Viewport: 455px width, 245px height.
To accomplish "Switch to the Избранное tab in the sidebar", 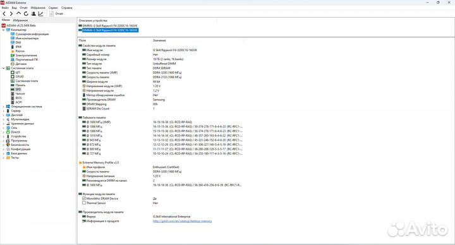I will pos(20,20).
